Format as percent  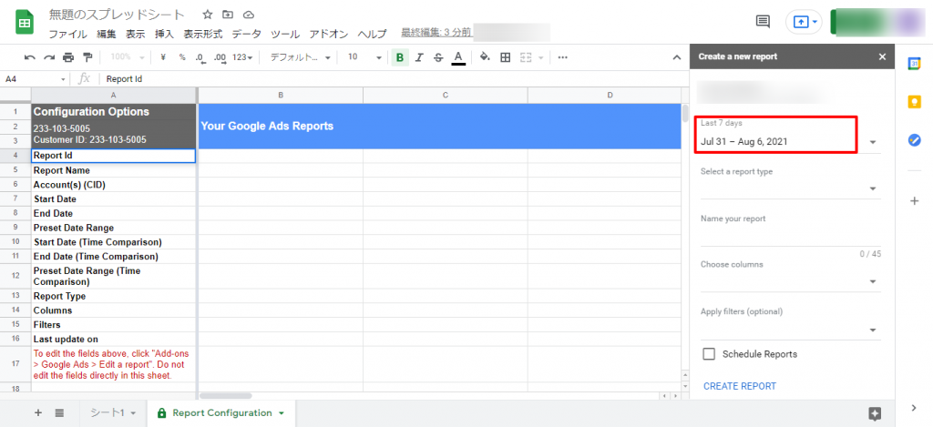[182, 57]
